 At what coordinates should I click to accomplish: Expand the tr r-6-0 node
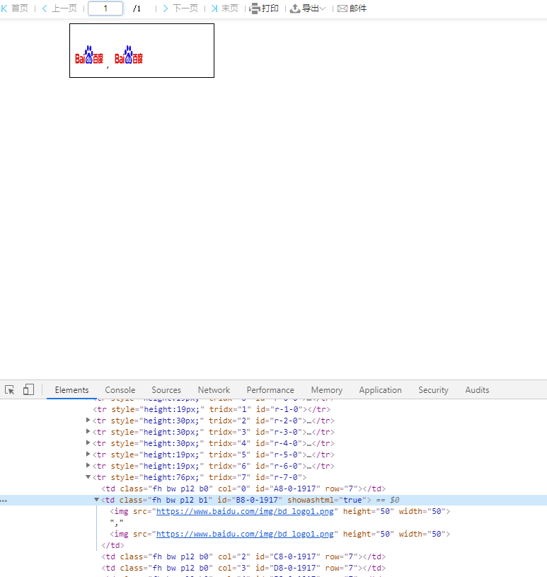pyautogui.click(x=88, y=466)
